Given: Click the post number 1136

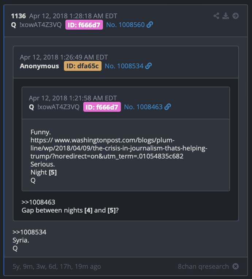Looking at the screenshot, I should tap(18, 16).
